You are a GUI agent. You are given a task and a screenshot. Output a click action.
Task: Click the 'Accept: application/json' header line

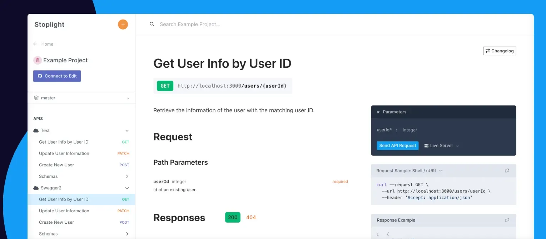(427, 197)
